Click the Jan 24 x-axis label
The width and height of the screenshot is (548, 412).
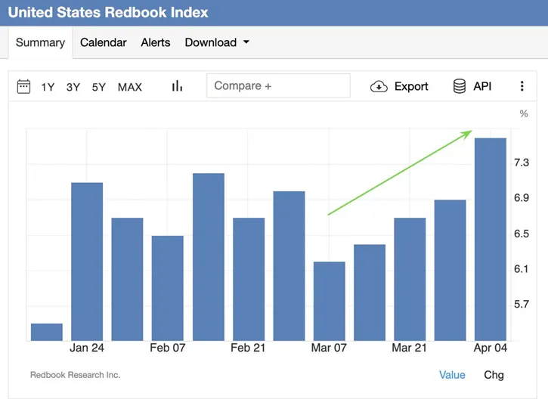click(x=87, y=348)
